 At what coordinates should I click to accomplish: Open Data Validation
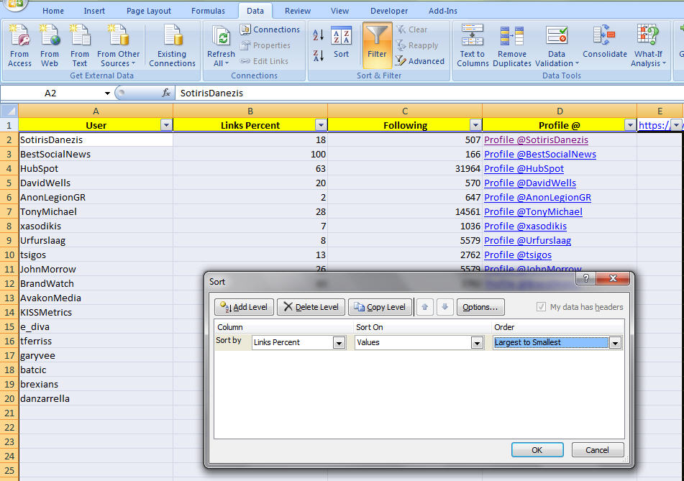tap(557, 46)
